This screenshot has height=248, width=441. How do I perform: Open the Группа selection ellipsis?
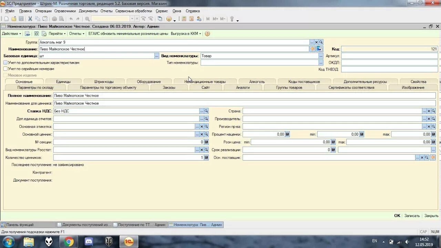(312, 42)
